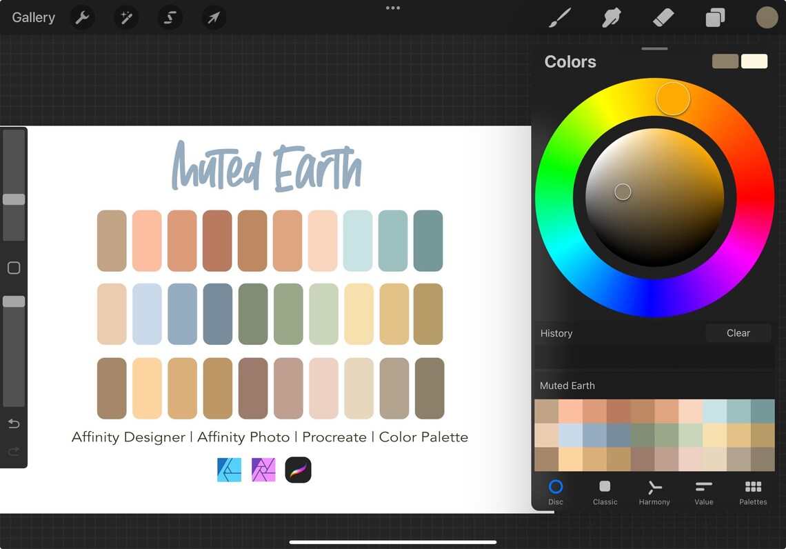The height and width of the screenshot is (549, 786).
Task: Clear the color History
Action: 738,333
